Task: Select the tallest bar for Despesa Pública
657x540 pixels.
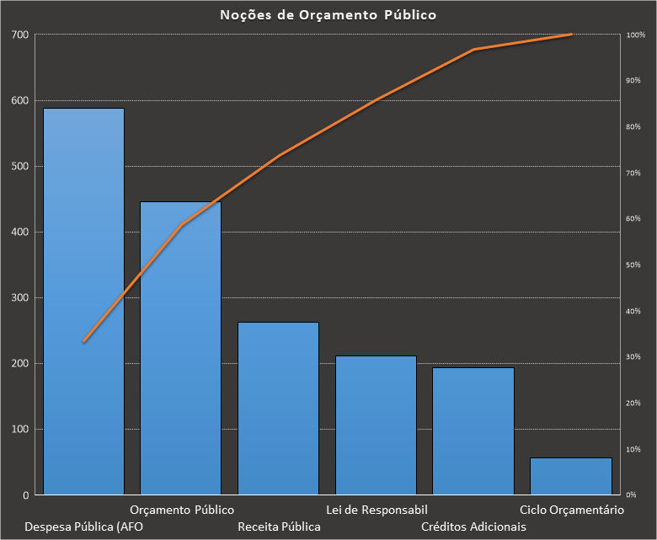Action: pos(84,301)
